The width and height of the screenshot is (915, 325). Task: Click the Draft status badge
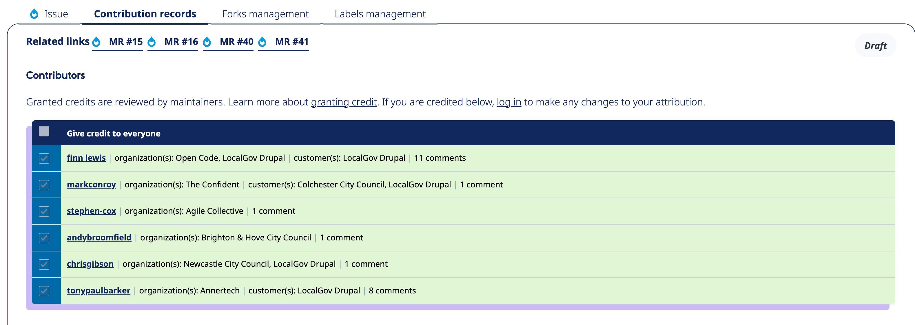[876, 45]
